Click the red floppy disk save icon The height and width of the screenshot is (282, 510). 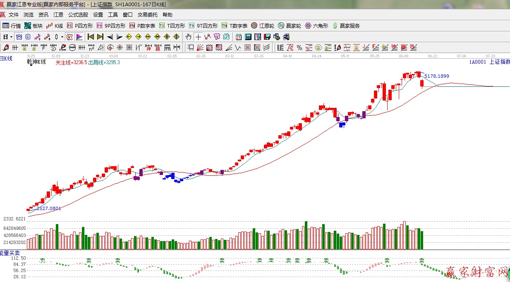267,37
